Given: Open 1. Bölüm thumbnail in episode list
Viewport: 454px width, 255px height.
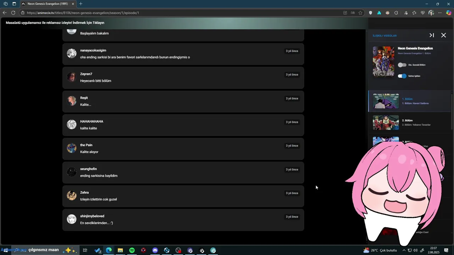Looking at the screenshot, I should tap(386, 101).
